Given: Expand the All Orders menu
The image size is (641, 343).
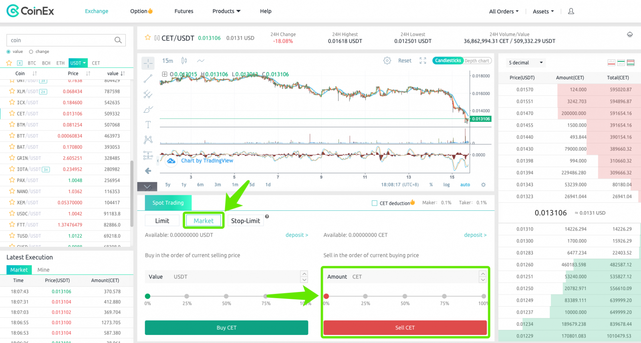Looking at the screenshot, I should pyautogui.click(x=504, y=11).
